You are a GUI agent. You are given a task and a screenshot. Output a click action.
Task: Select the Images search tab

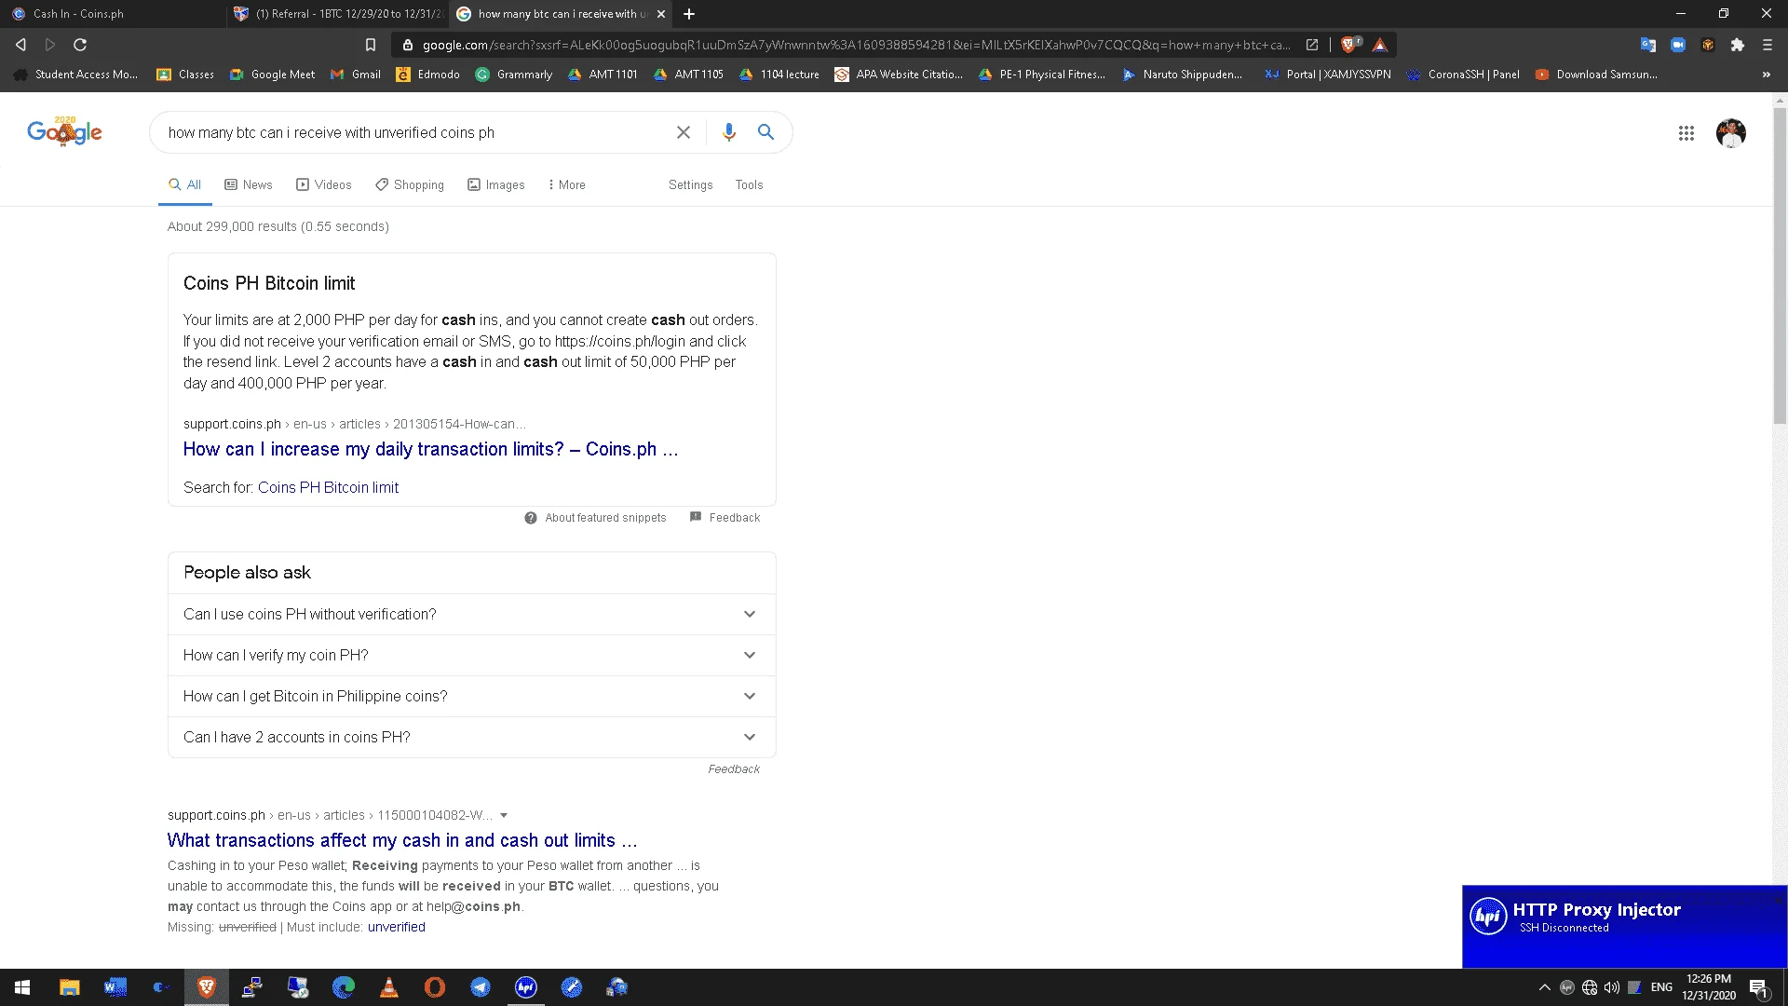(x=496, y=184)
